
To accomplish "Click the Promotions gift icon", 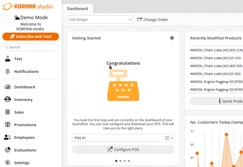I will click(8, 125).
